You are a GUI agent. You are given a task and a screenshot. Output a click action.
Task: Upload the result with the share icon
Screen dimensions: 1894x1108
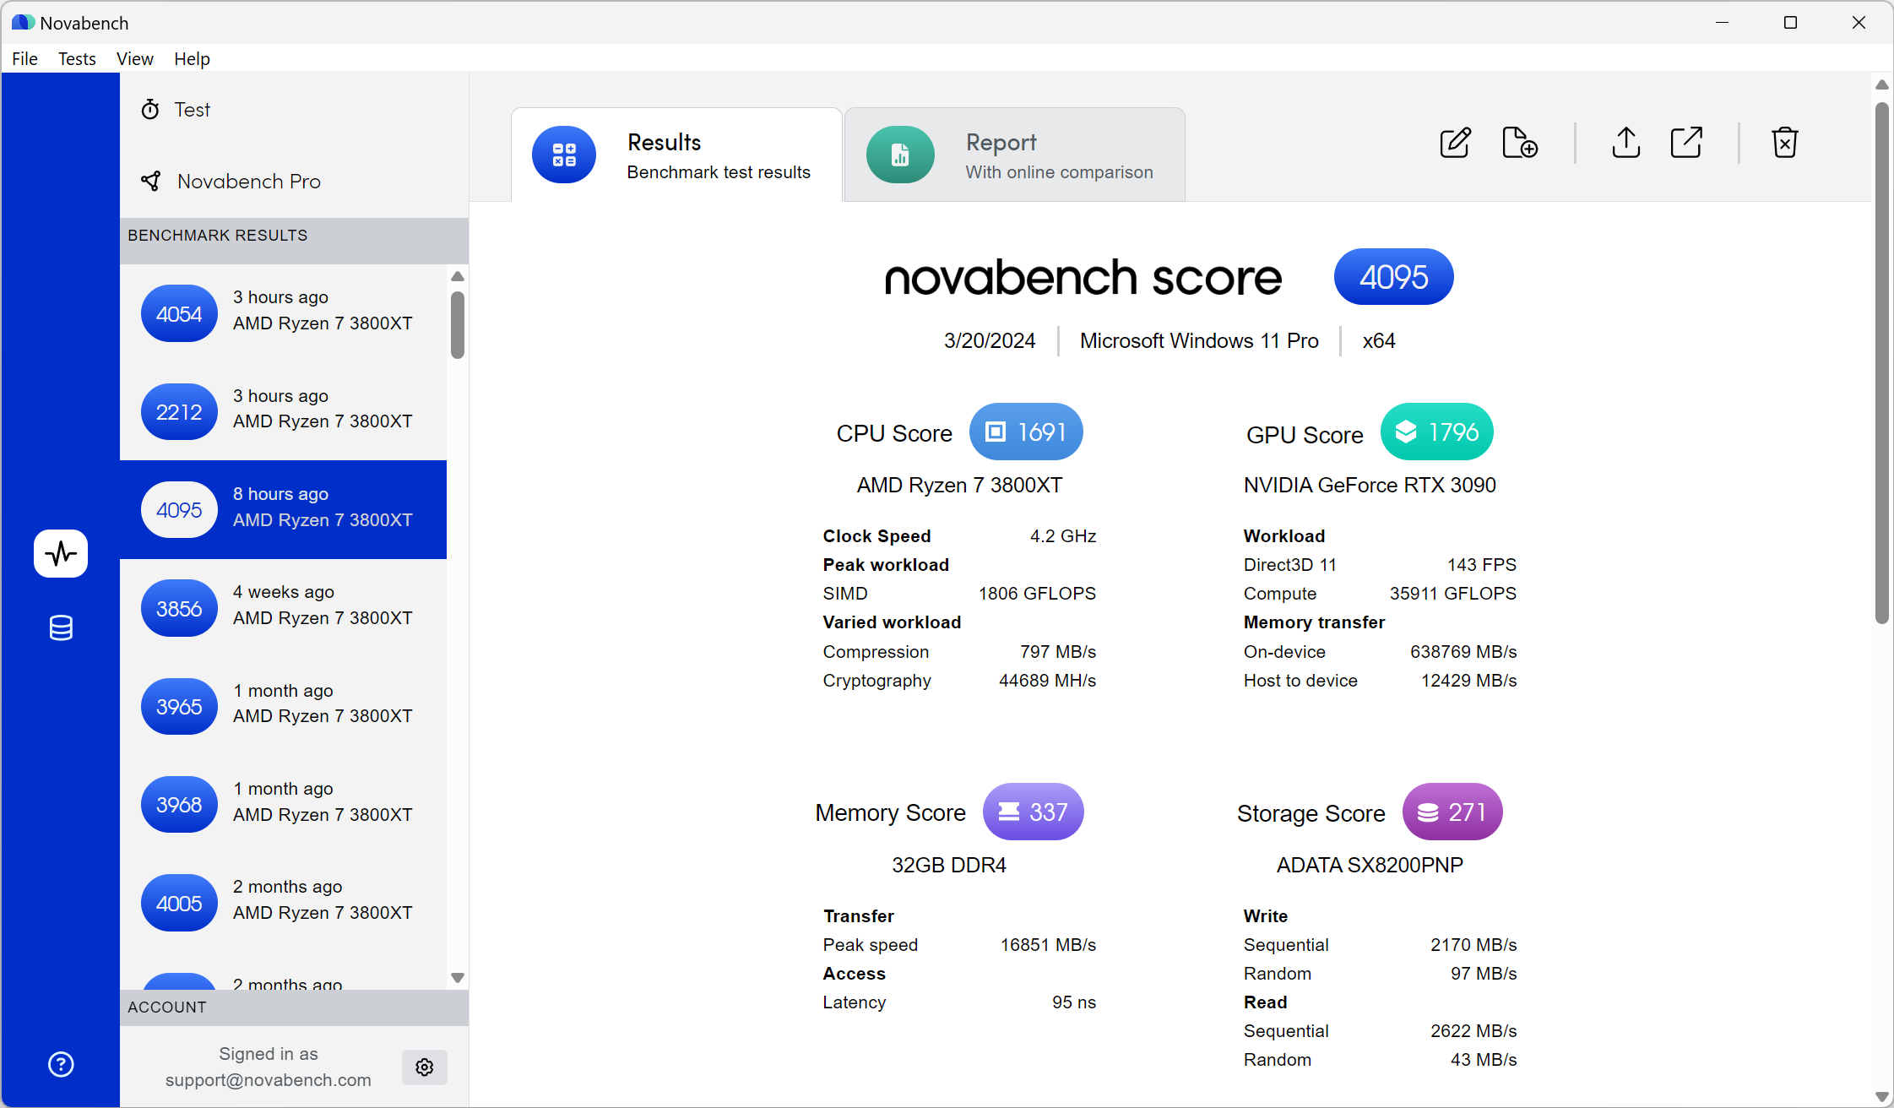point(1625,143)
